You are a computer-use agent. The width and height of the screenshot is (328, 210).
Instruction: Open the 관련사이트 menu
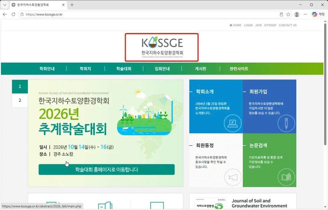pos(239,69)
